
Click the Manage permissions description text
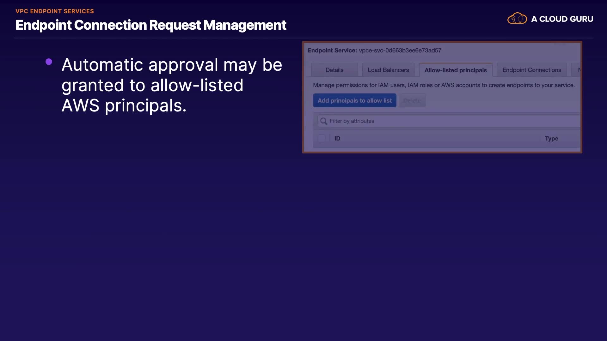point(444,85)
